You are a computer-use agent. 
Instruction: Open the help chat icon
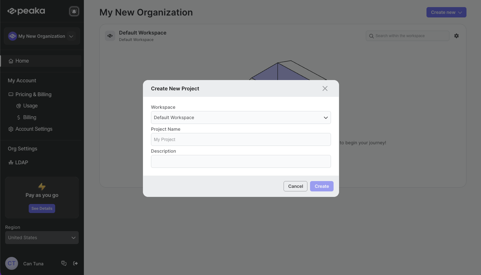pos(64,263)
